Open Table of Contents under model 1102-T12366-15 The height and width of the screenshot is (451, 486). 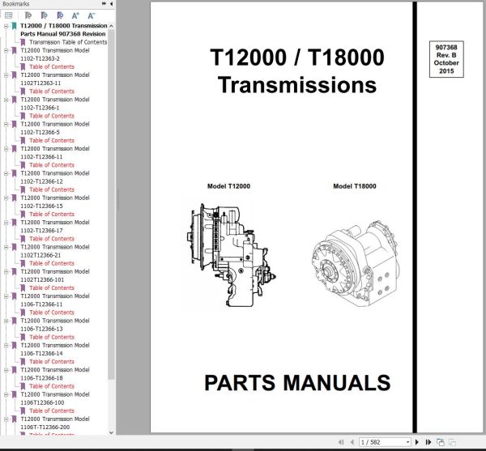pos(52,214)
